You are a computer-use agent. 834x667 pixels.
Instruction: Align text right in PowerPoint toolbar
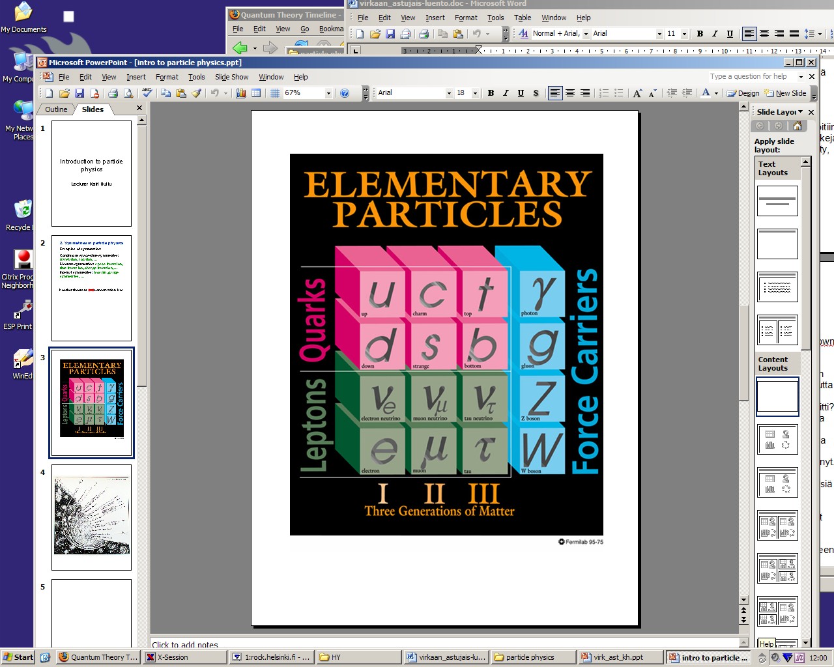[585, 93]
